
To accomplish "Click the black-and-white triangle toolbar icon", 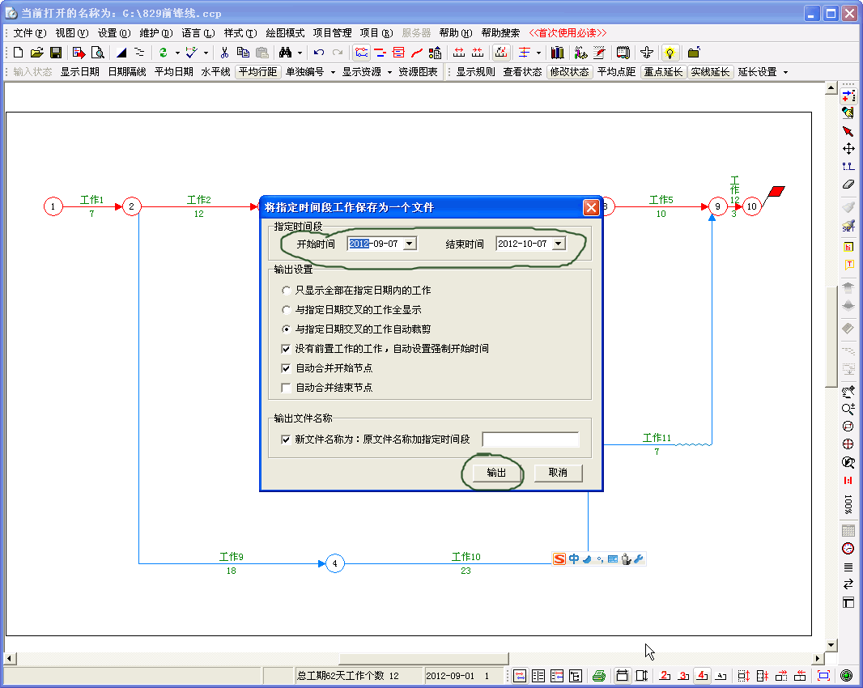I will click(x=121, y=53).
